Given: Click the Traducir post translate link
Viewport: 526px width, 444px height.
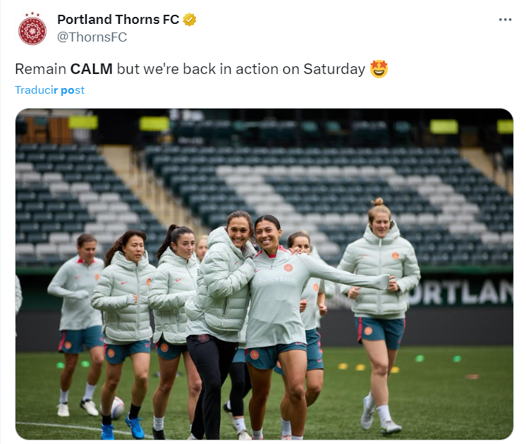Looking at the screenshot, I should tap(49, 90).
